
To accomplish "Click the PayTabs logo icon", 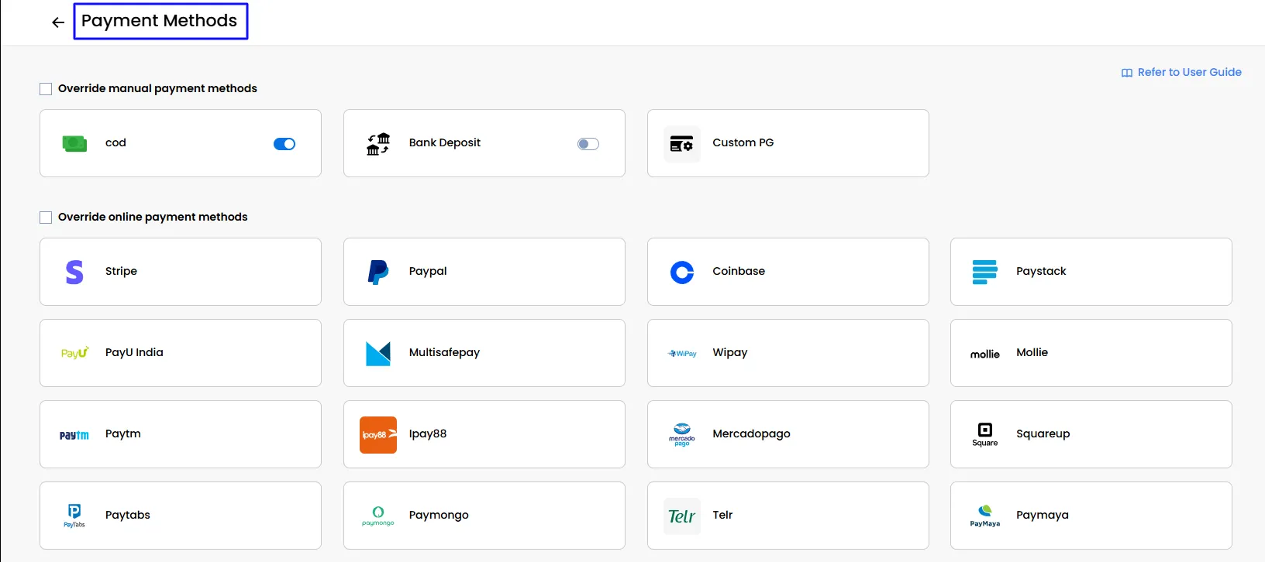I will (x=74, y=516).
